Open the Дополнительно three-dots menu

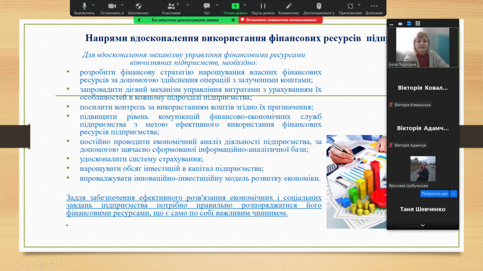[x=374, y=8]
